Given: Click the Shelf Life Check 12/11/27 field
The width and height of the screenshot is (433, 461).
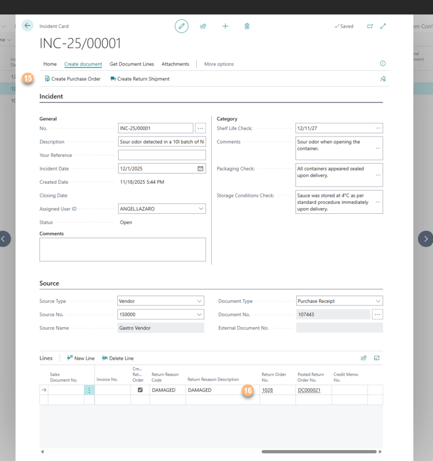Looking at the screenshot, I should click(x=339, y=128).
